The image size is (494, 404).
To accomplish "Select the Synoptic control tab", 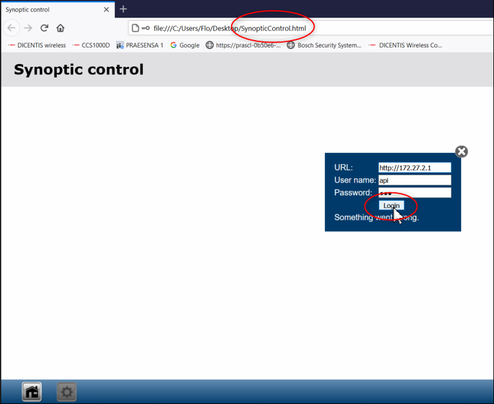I will [x=49, y=10].
